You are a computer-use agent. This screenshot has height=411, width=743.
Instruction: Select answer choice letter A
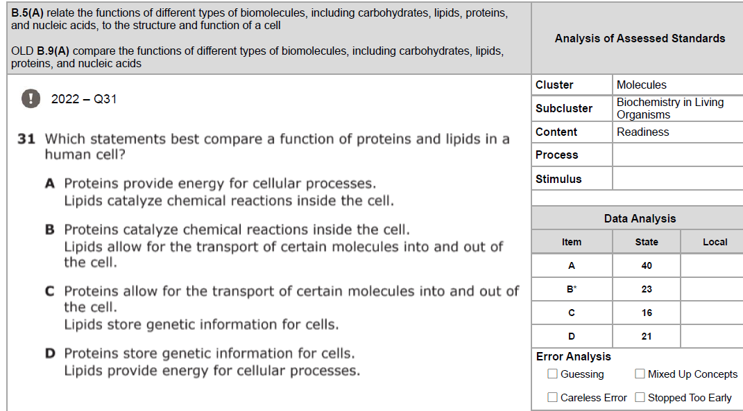pyautogui.click(x=50, y=184)
